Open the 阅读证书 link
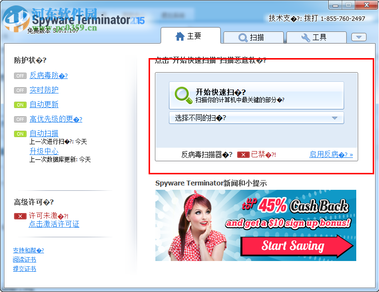The height and width of the screenshot is (292, 379). [x=24, y=260]
